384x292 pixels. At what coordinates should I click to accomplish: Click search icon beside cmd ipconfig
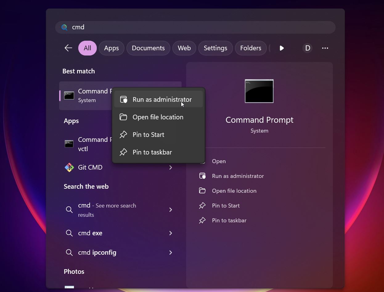(x=69, y=253)
